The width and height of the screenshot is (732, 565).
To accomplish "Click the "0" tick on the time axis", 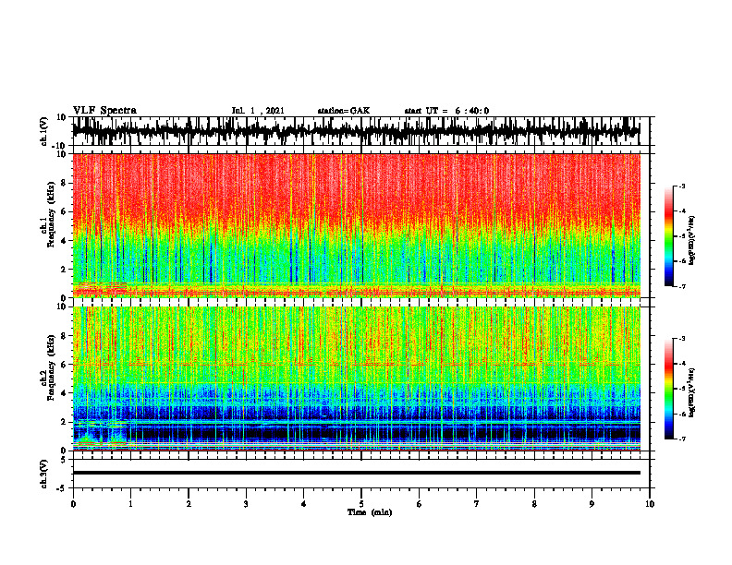I will 73,504.
